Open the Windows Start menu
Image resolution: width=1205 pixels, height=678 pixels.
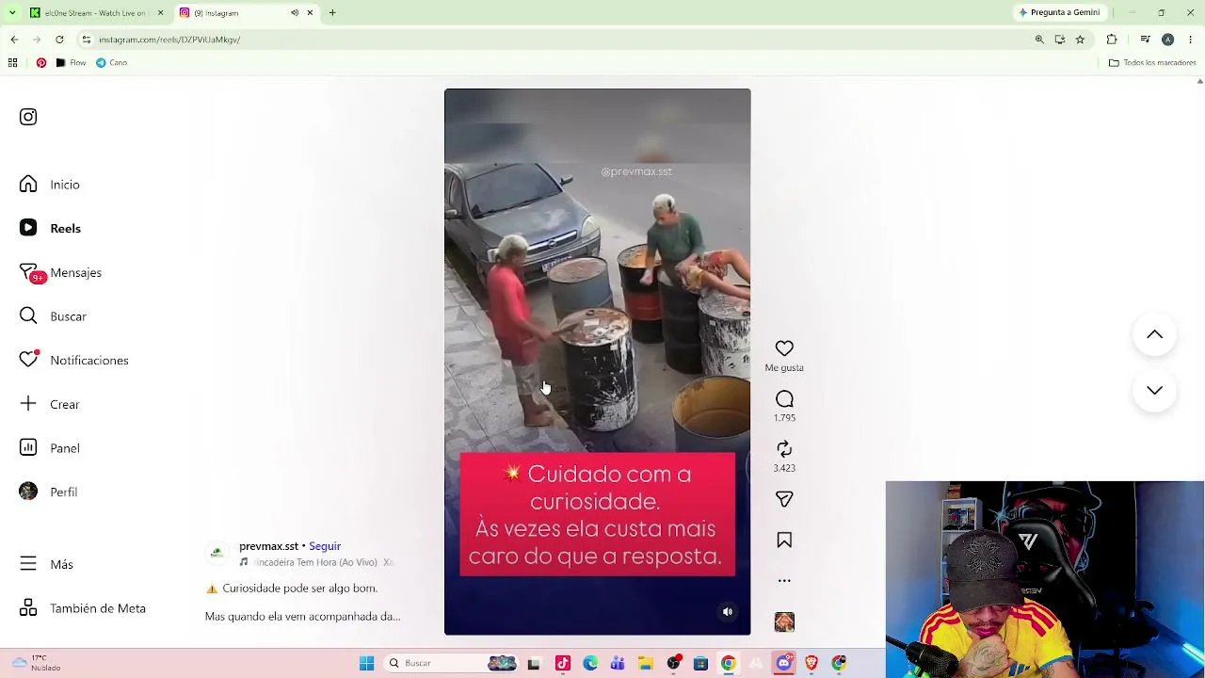(x=367, y=664)
